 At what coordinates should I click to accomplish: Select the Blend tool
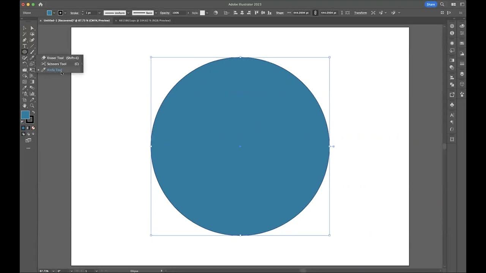(32, 88)
